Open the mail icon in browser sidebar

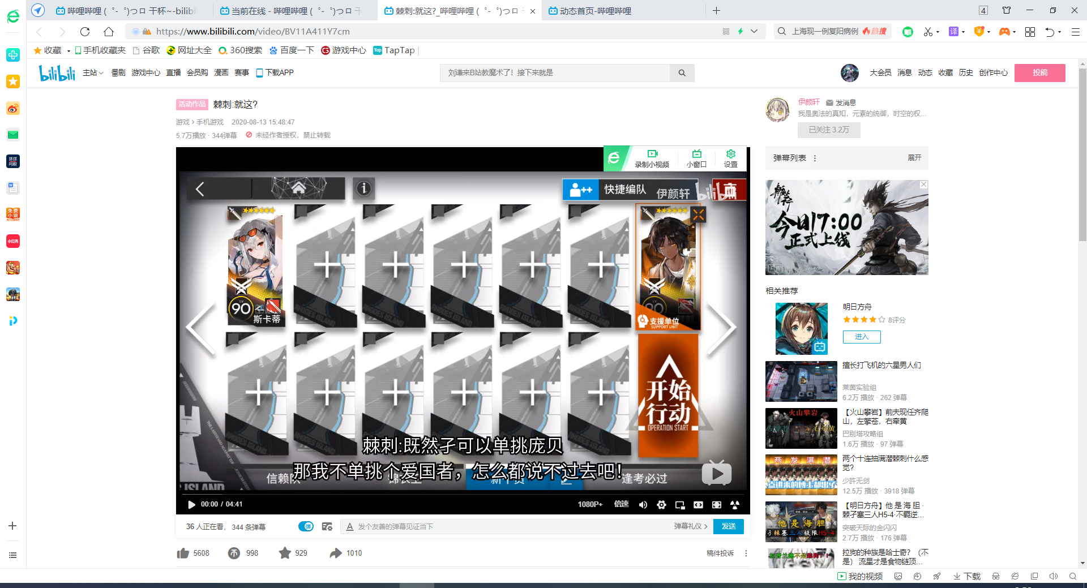[x=12, y=135]
